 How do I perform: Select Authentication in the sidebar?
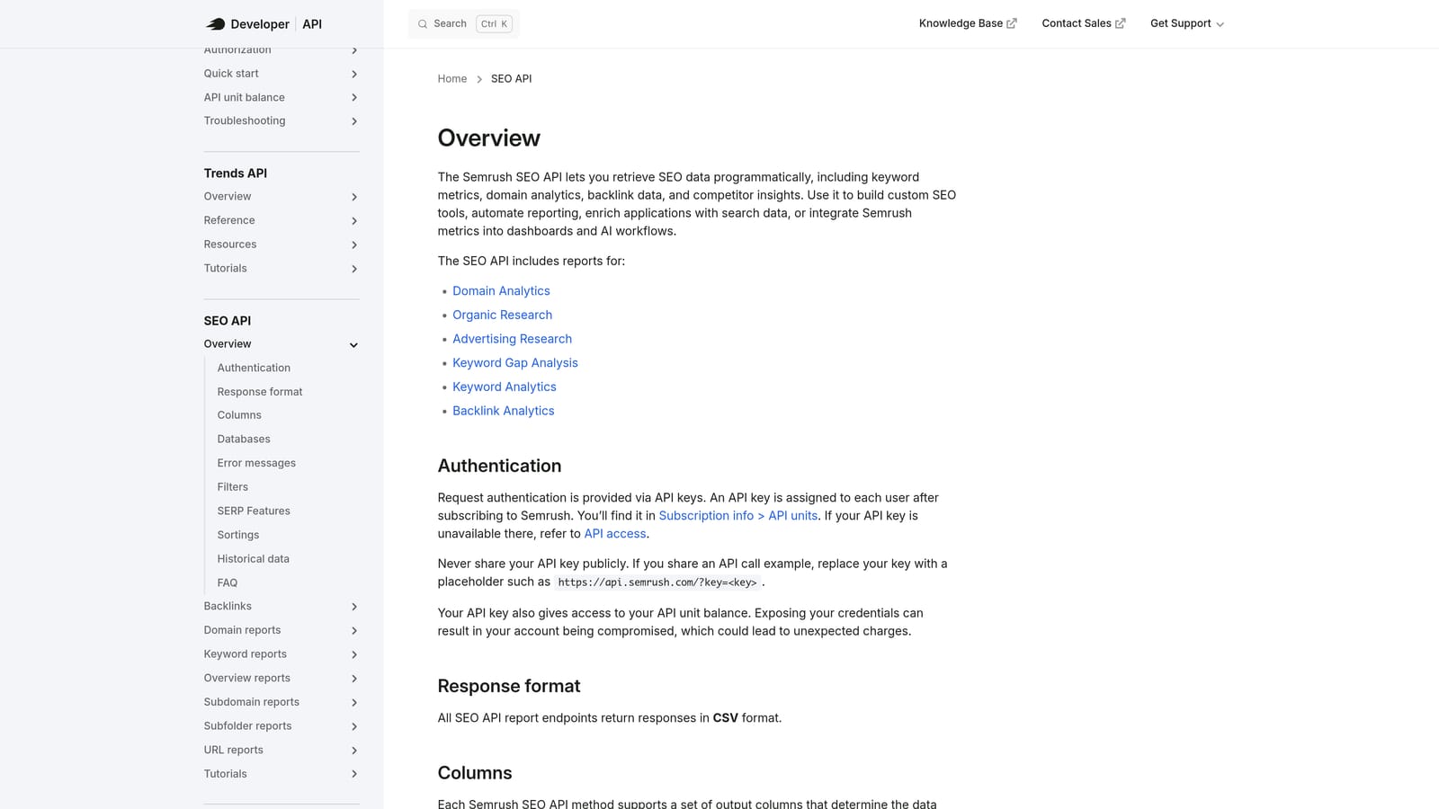(254, 368)
